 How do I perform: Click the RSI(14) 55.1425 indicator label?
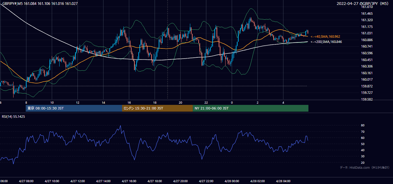click(14, 117)
